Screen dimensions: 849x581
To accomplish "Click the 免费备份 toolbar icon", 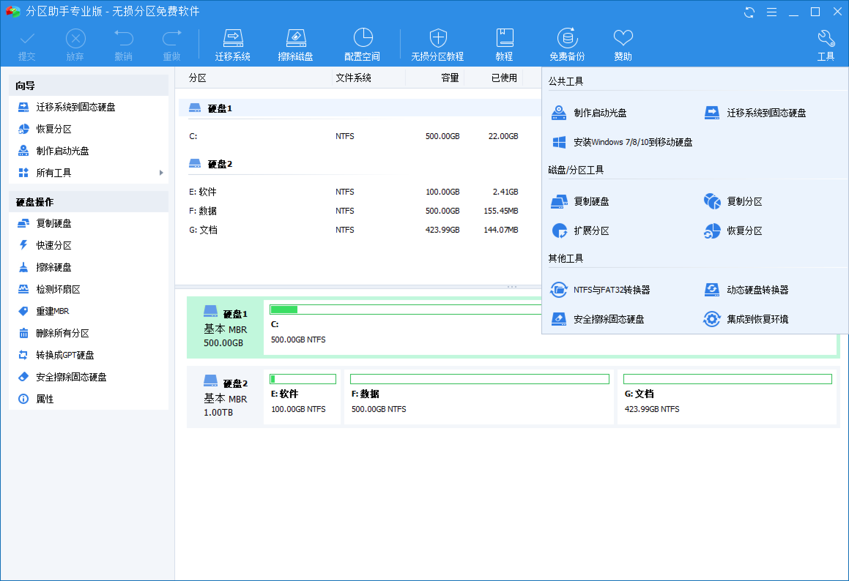I will pyautogui.click(x=567, y=45).
